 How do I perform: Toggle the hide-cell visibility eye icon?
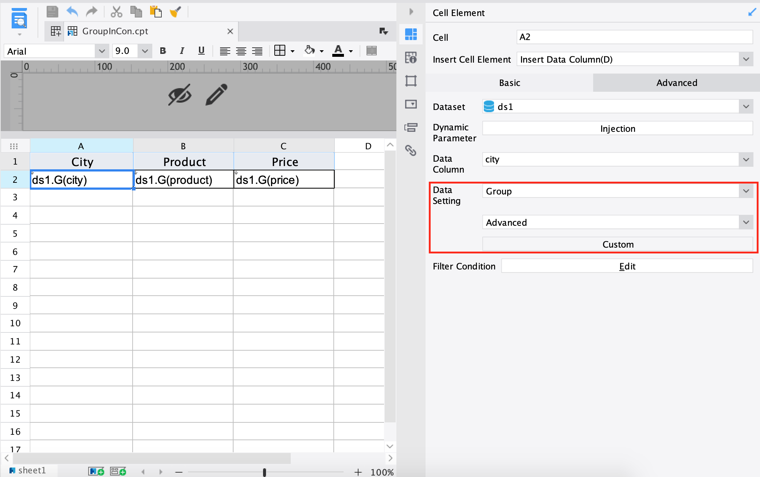(x=180, y=95)
